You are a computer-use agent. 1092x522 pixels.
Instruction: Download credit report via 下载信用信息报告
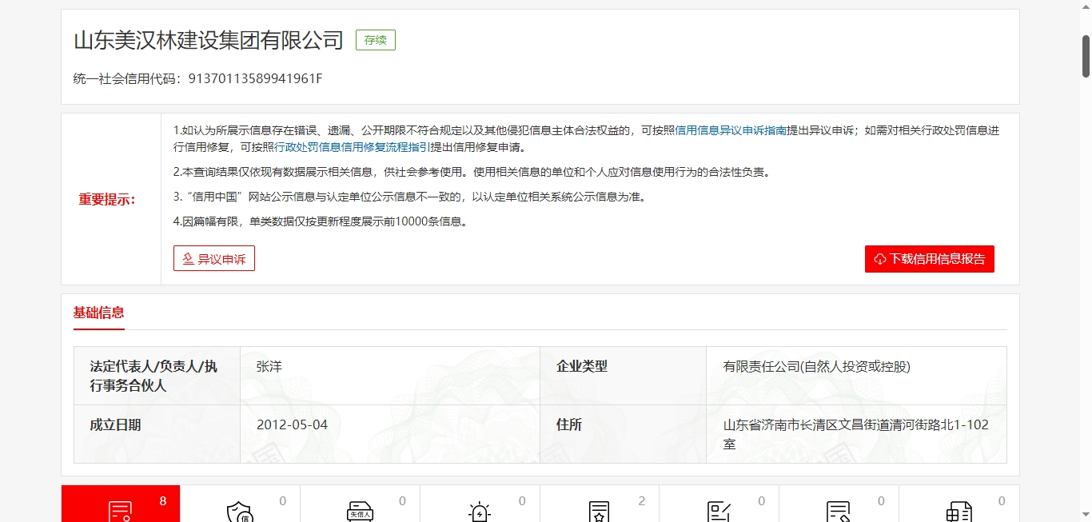930,259
